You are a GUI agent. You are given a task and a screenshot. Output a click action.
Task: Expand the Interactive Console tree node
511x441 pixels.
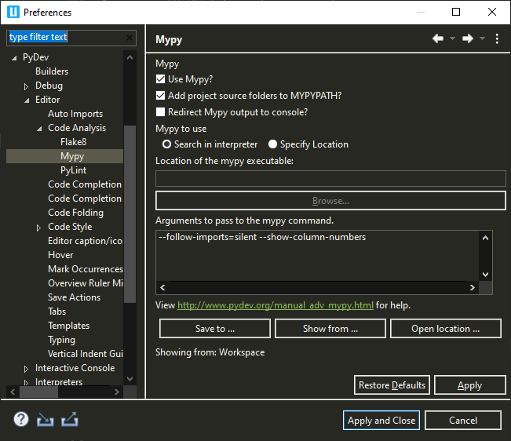[x=27, y=369]
